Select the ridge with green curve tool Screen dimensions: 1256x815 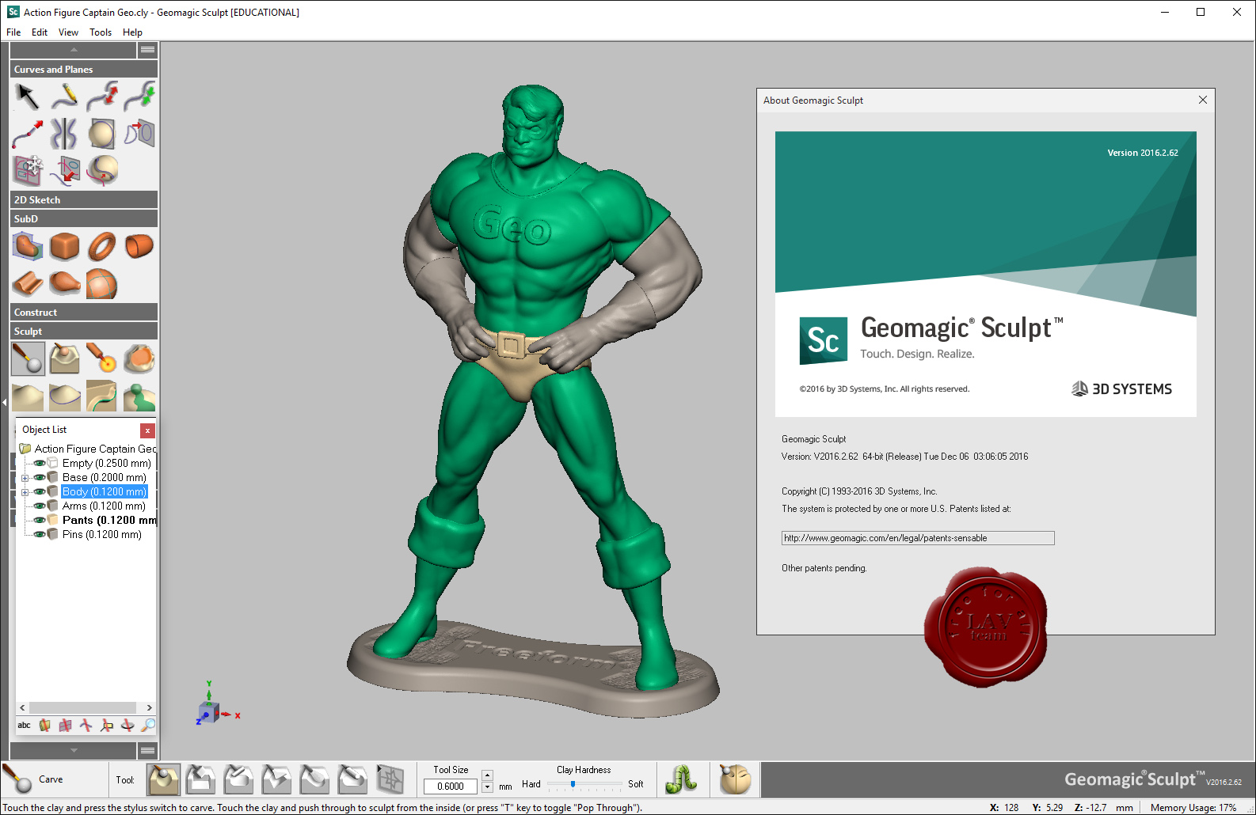[102, 396]
